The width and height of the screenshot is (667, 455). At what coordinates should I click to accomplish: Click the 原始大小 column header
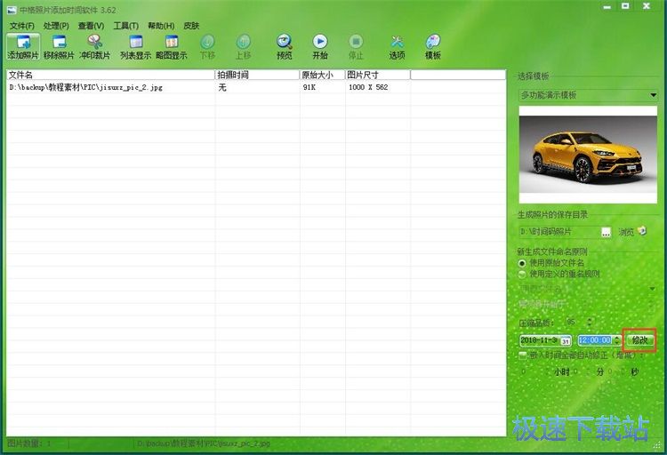click(x=322, y=75)
